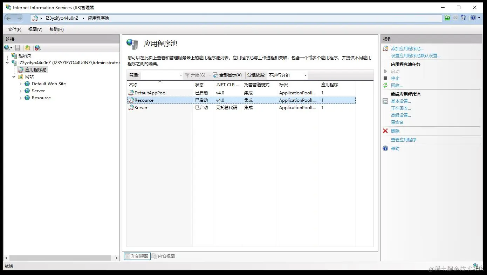Click the left arrow of 连接 horizontal scrollbar
Screen dimensions: 487x275
[6, 258]
